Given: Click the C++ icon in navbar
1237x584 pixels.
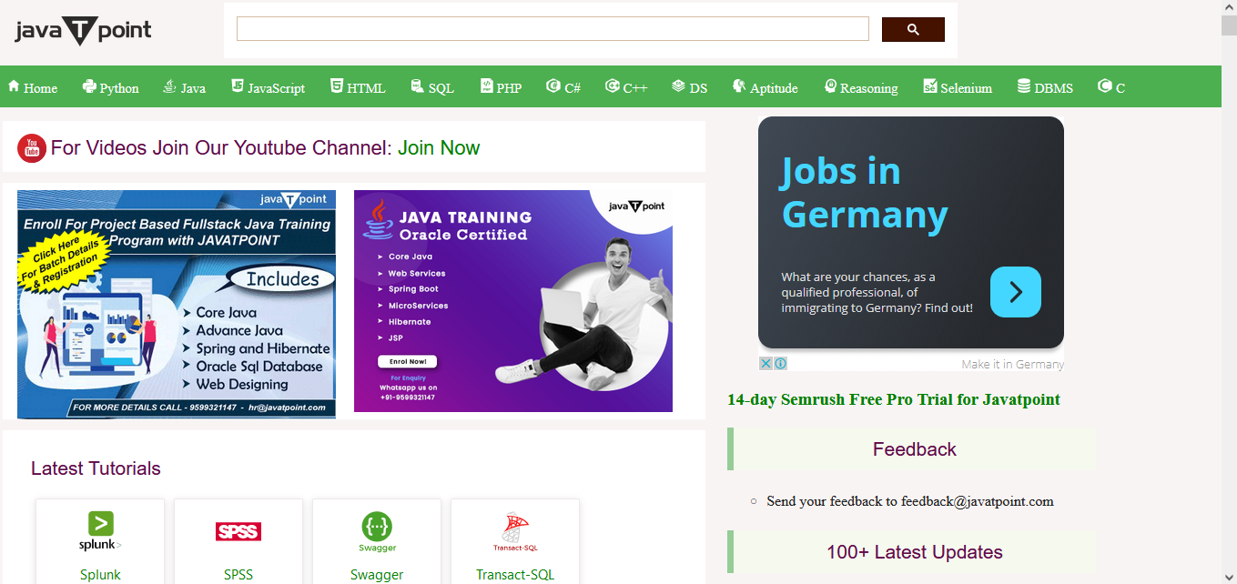Looking at the screenshot, I should (613, 86).
